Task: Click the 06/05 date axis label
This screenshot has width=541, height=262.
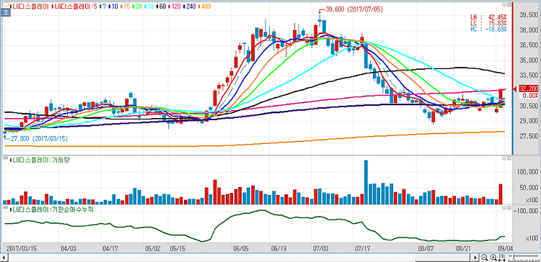Action: click(x=241, y=248)
